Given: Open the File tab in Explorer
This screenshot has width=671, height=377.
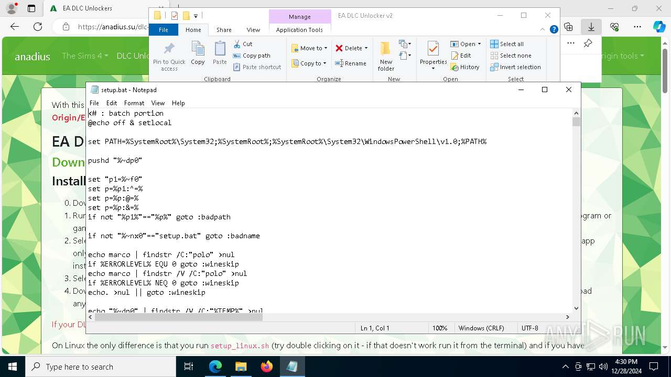Looking at the screenshot, I should pyautogui.click(x=164, y=30).
